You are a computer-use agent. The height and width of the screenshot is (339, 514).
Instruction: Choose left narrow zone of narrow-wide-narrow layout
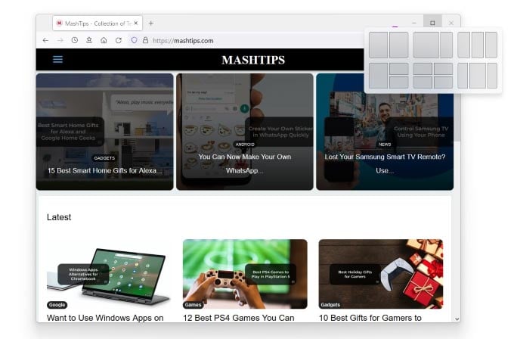[x=463, y=76]
